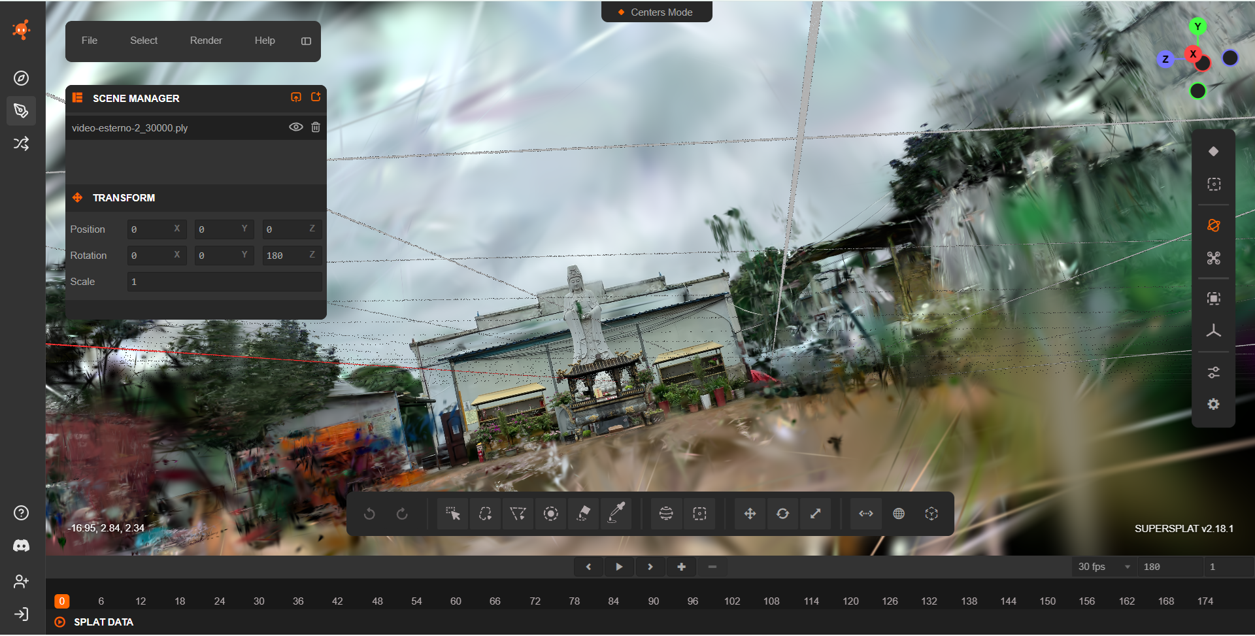Toggle orbit camera mode icon
The image size is (1255, 636).
coord(1214,226)
